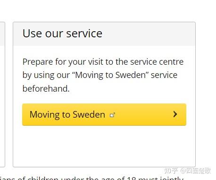Click the 'Moving to Sweden' button label text

tap(67, 114)
